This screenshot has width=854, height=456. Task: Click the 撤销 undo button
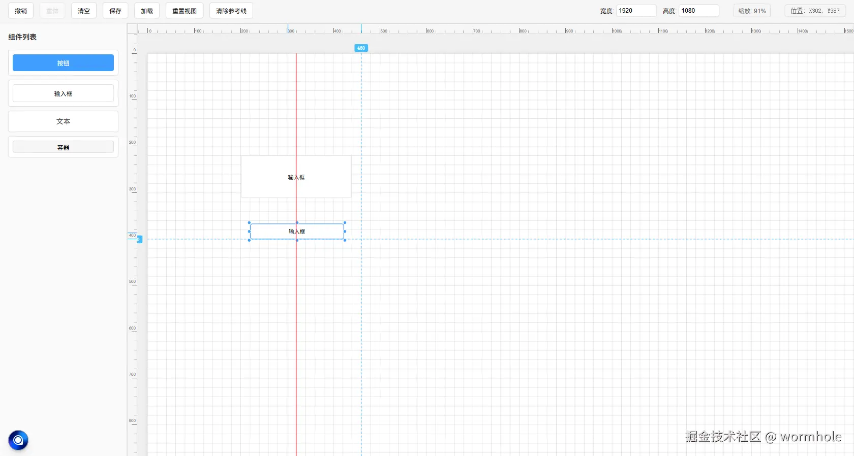[21, 11]
